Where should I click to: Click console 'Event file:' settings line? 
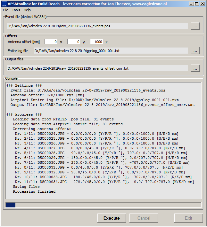pyautogui.click(x=88, y=90)
